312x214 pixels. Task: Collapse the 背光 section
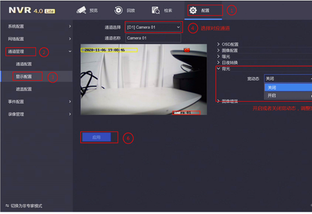(224, 69)
